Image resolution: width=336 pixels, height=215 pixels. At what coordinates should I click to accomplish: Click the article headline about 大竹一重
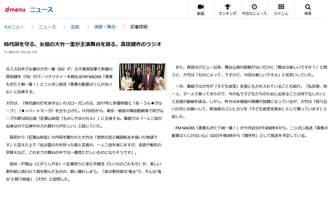click(x=83, y=44)
